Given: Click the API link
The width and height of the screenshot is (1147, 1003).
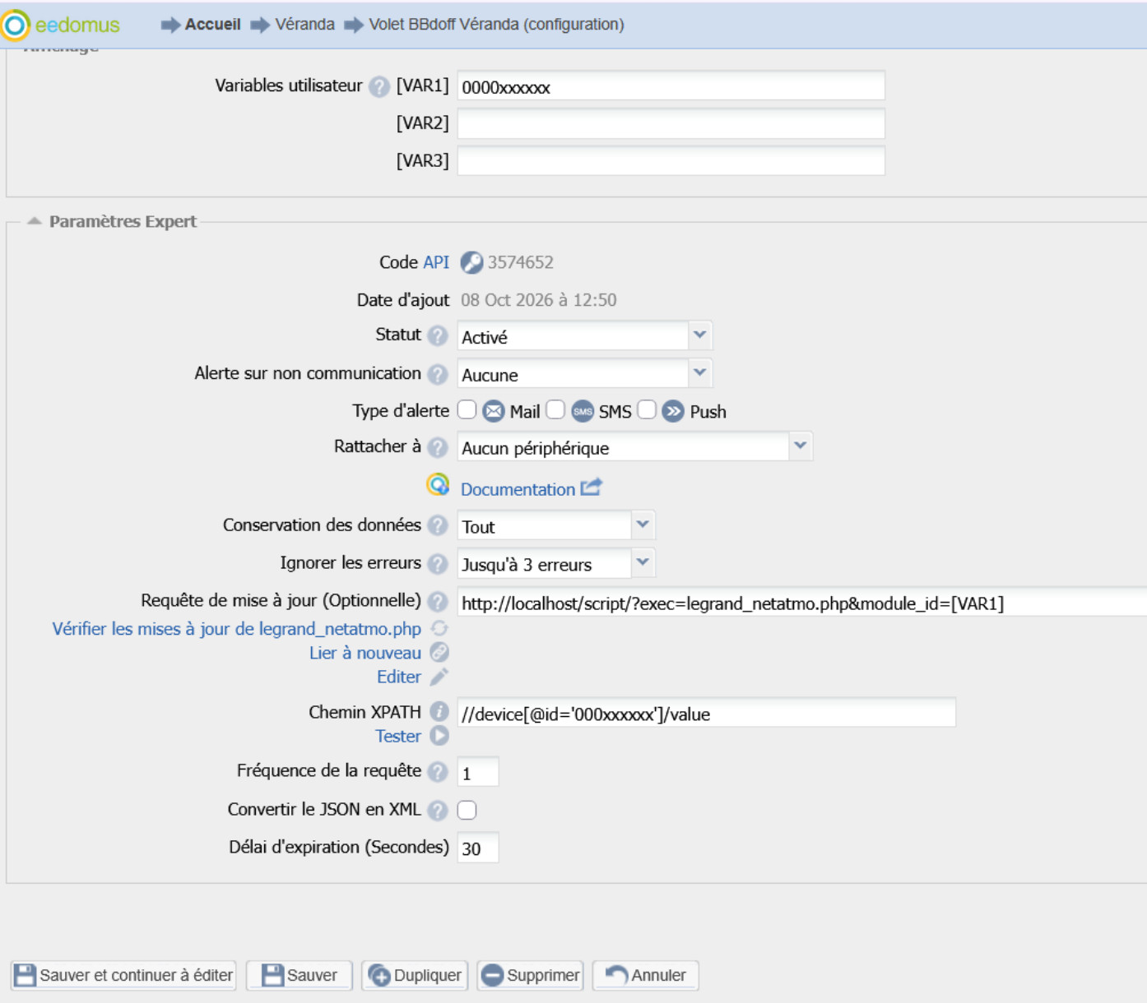Looking at the screenshot, I should pyautogui.click(x=436, y=262).
